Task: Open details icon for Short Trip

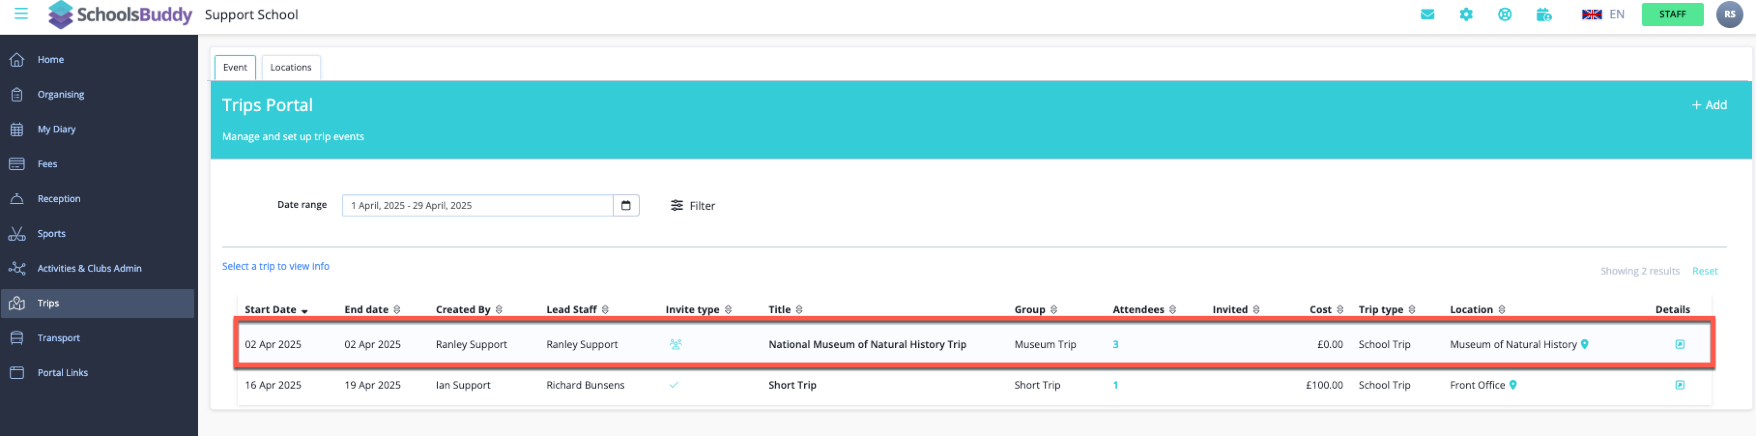Action: (x=1680, y=385)
